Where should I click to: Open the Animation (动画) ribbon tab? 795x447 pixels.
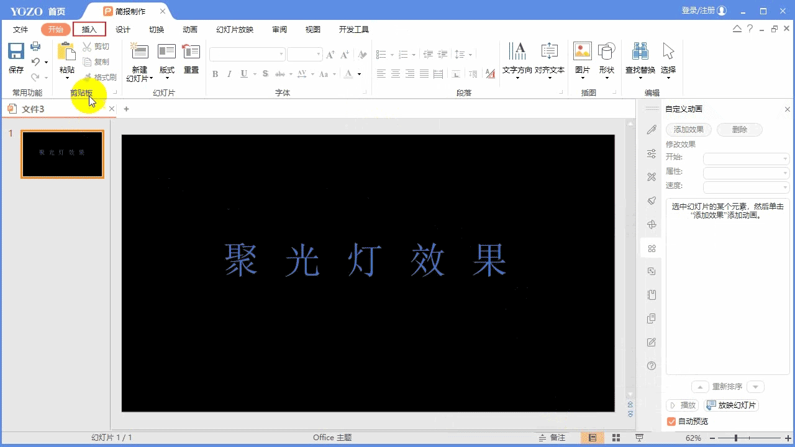point(190,29)
